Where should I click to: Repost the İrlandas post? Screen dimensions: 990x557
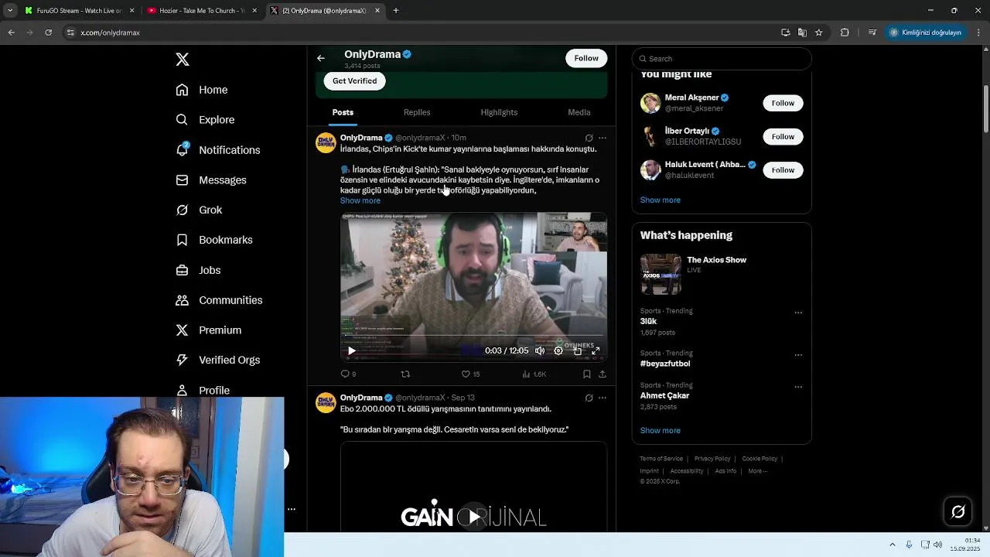tap(405, 374)
